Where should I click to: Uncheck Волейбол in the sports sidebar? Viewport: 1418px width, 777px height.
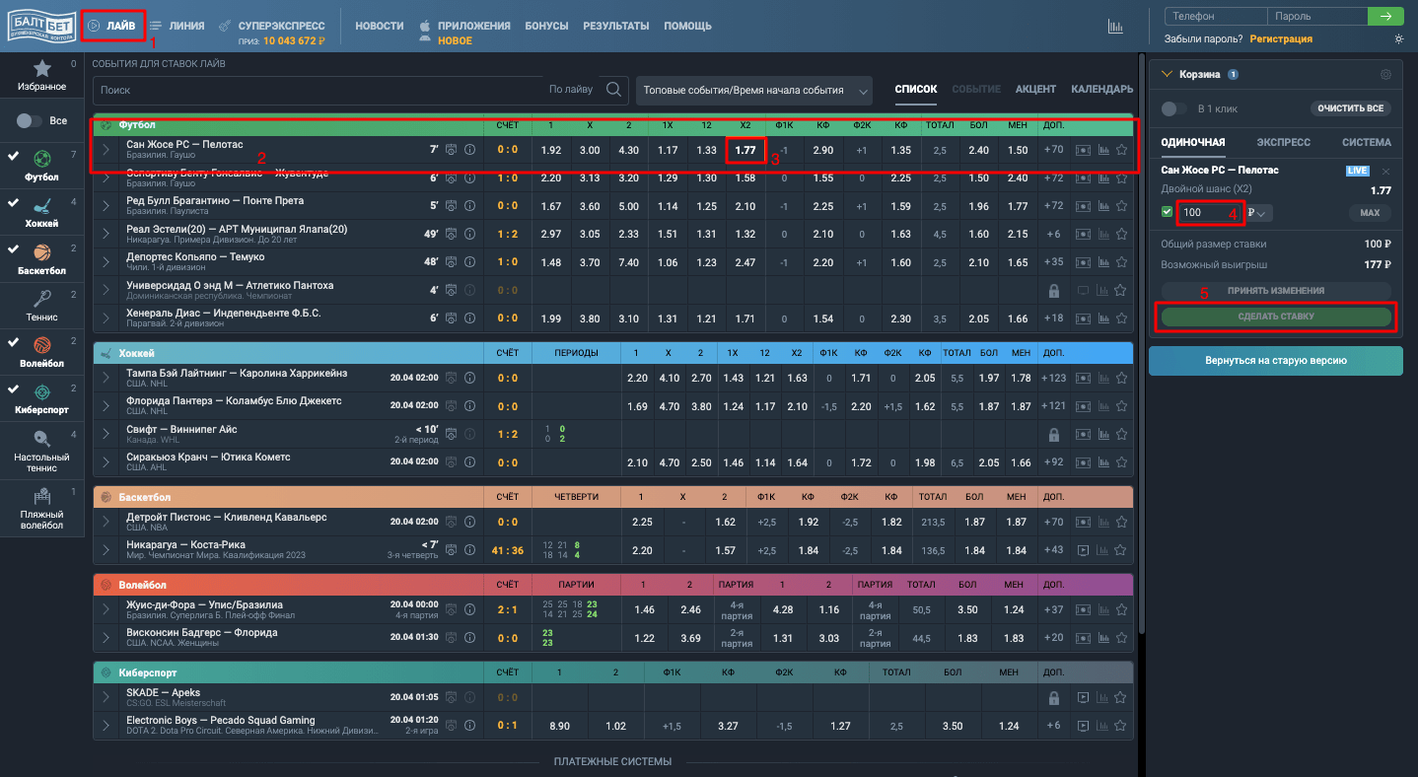click(13, 341)
